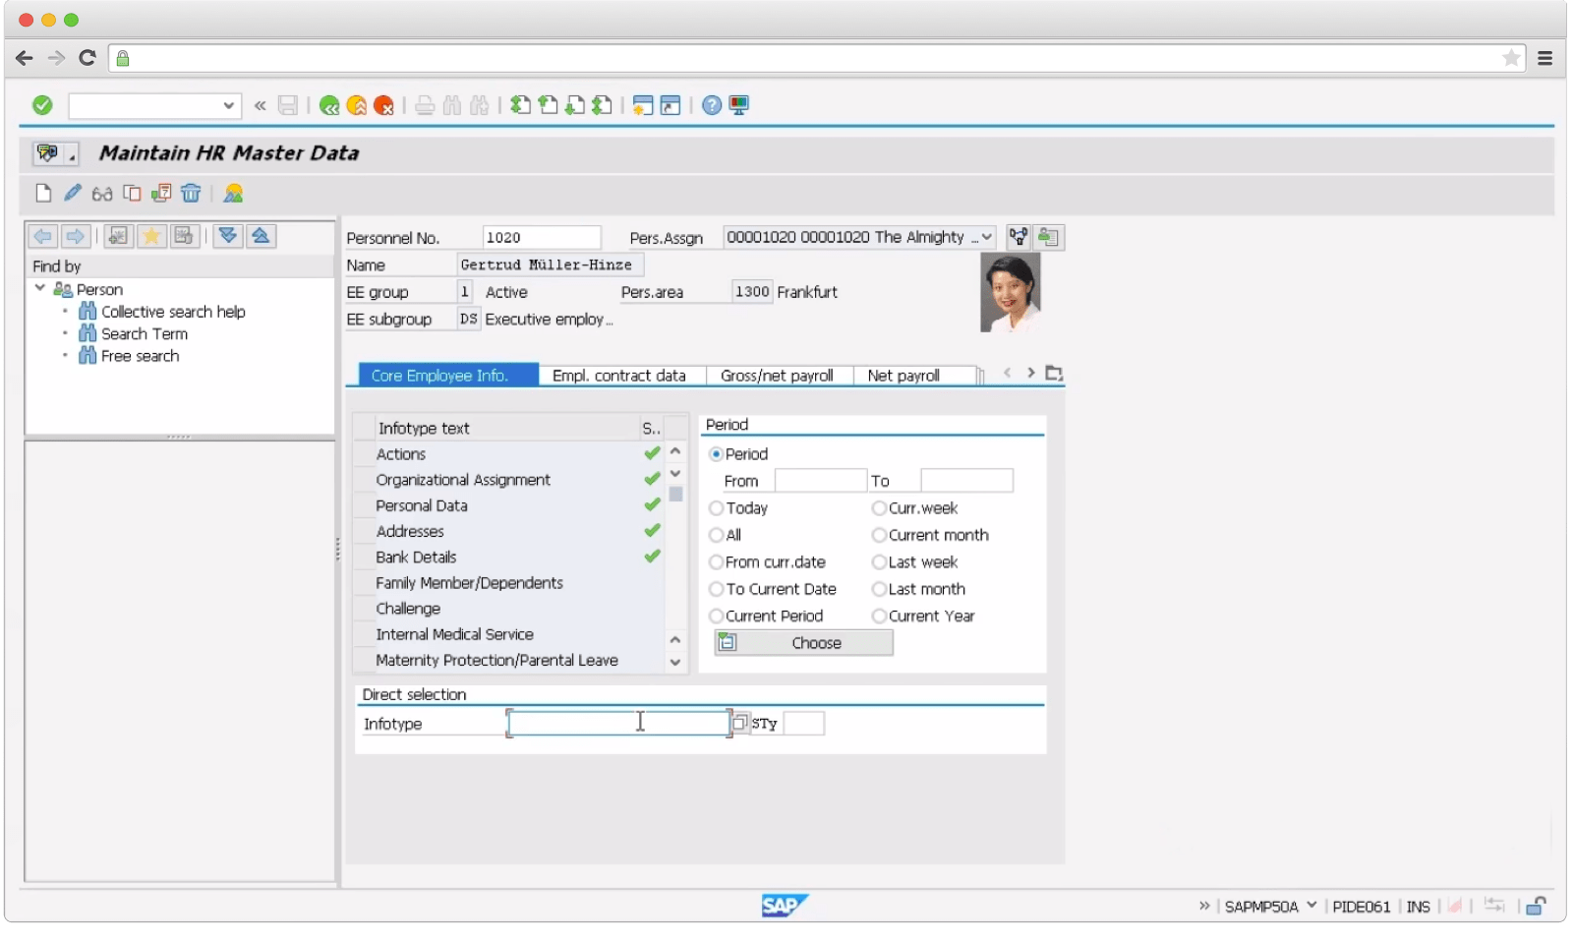
Task: Click the yellow star favorites icon
Action: click(151, 236)
